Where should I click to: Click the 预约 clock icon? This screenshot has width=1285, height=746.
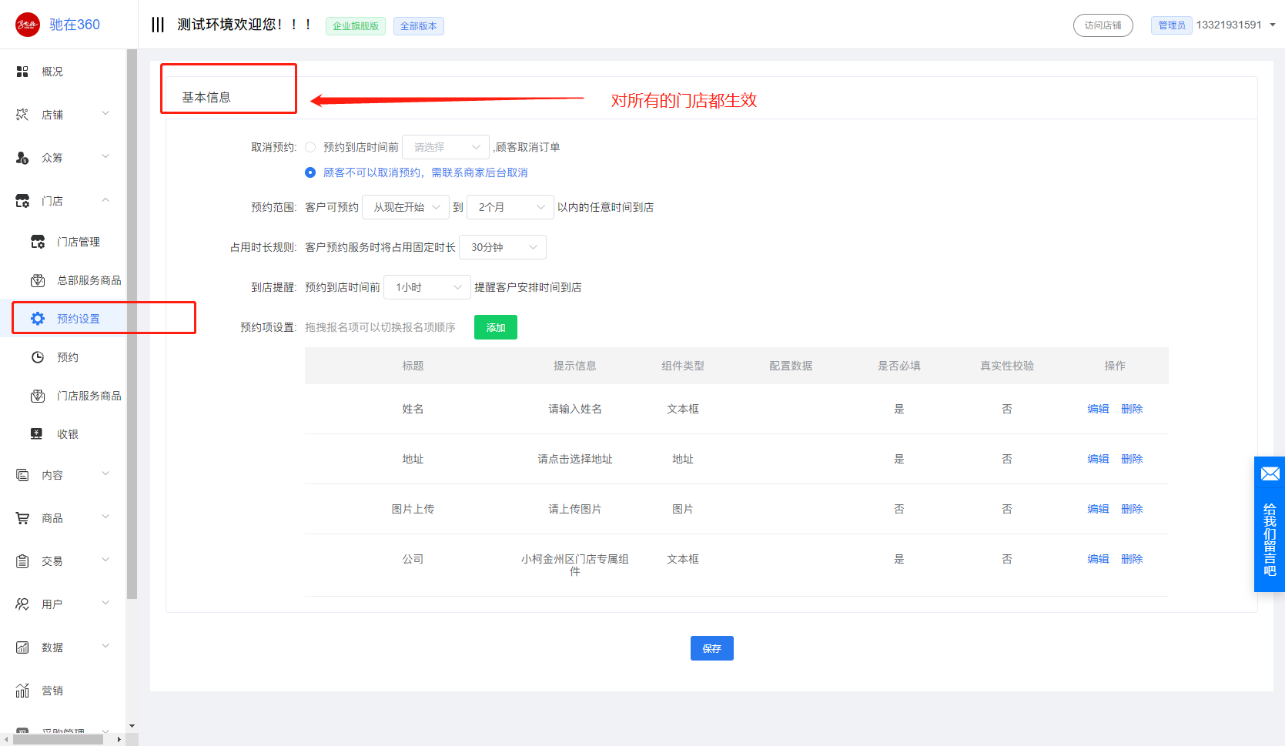(38, 357)
